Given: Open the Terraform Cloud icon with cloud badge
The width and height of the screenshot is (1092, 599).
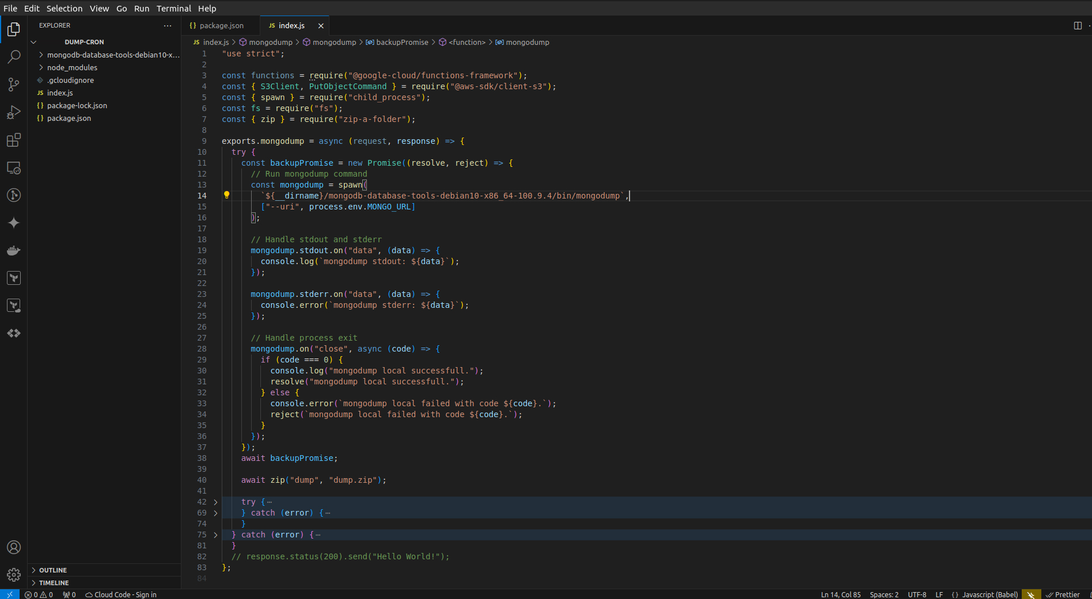Looking at the screenshot, I should [x=14, y=306].
